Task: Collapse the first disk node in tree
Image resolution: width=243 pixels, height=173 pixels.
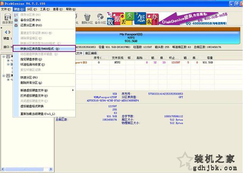Action: tap(4, 56)
